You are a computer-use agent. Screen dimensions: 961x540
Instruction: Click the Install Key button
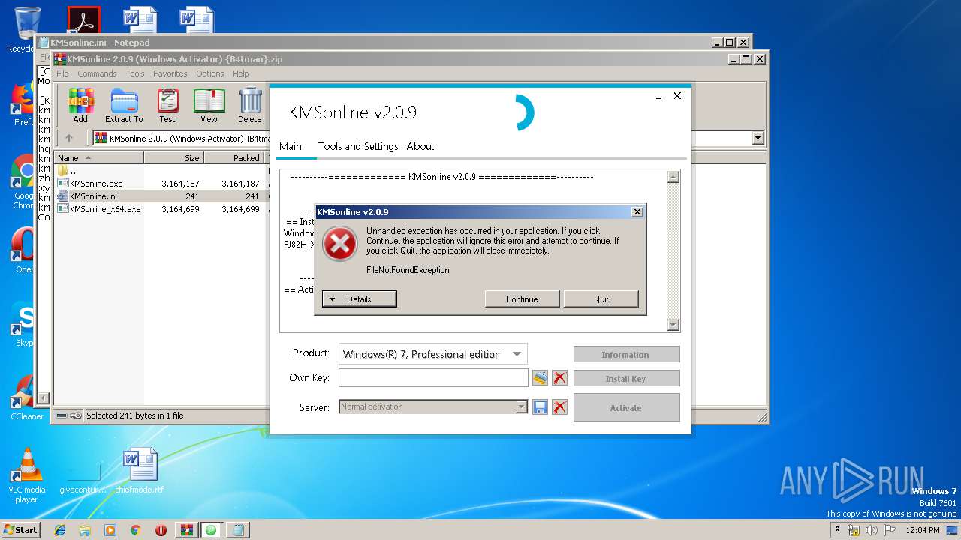click(x=626, y=378)
